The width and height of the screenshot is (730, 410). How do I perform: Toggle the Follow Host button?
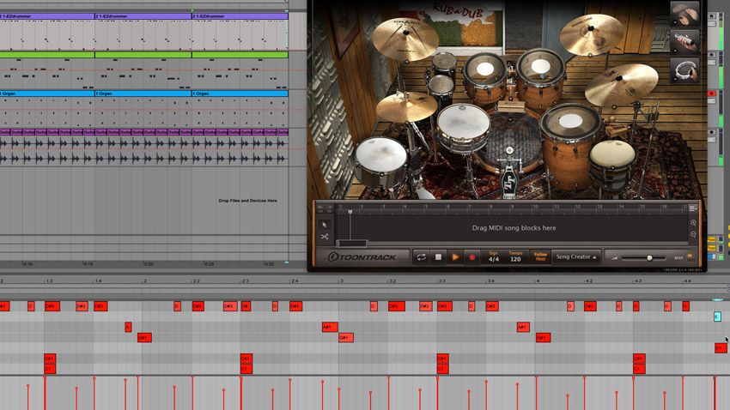[x=541, y=256]
